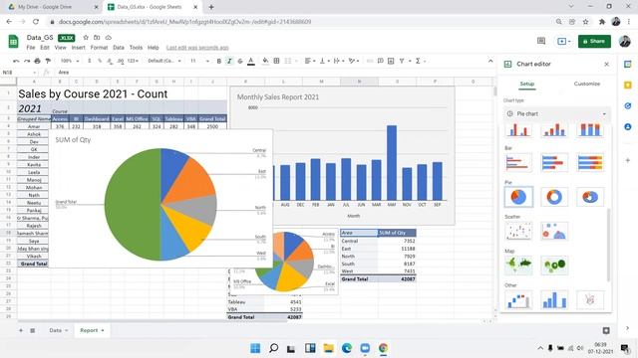This screenshot has height=358, width=638.
Task: Open the text color picker
Action: [251, 61]
